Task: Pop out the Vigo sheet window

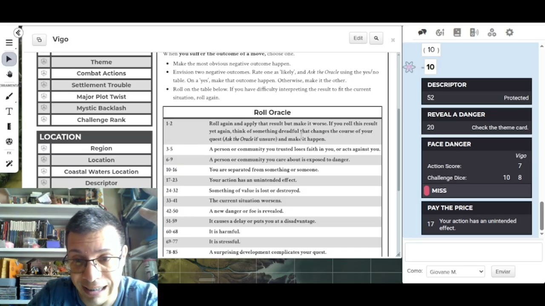Action: [39, 40]
